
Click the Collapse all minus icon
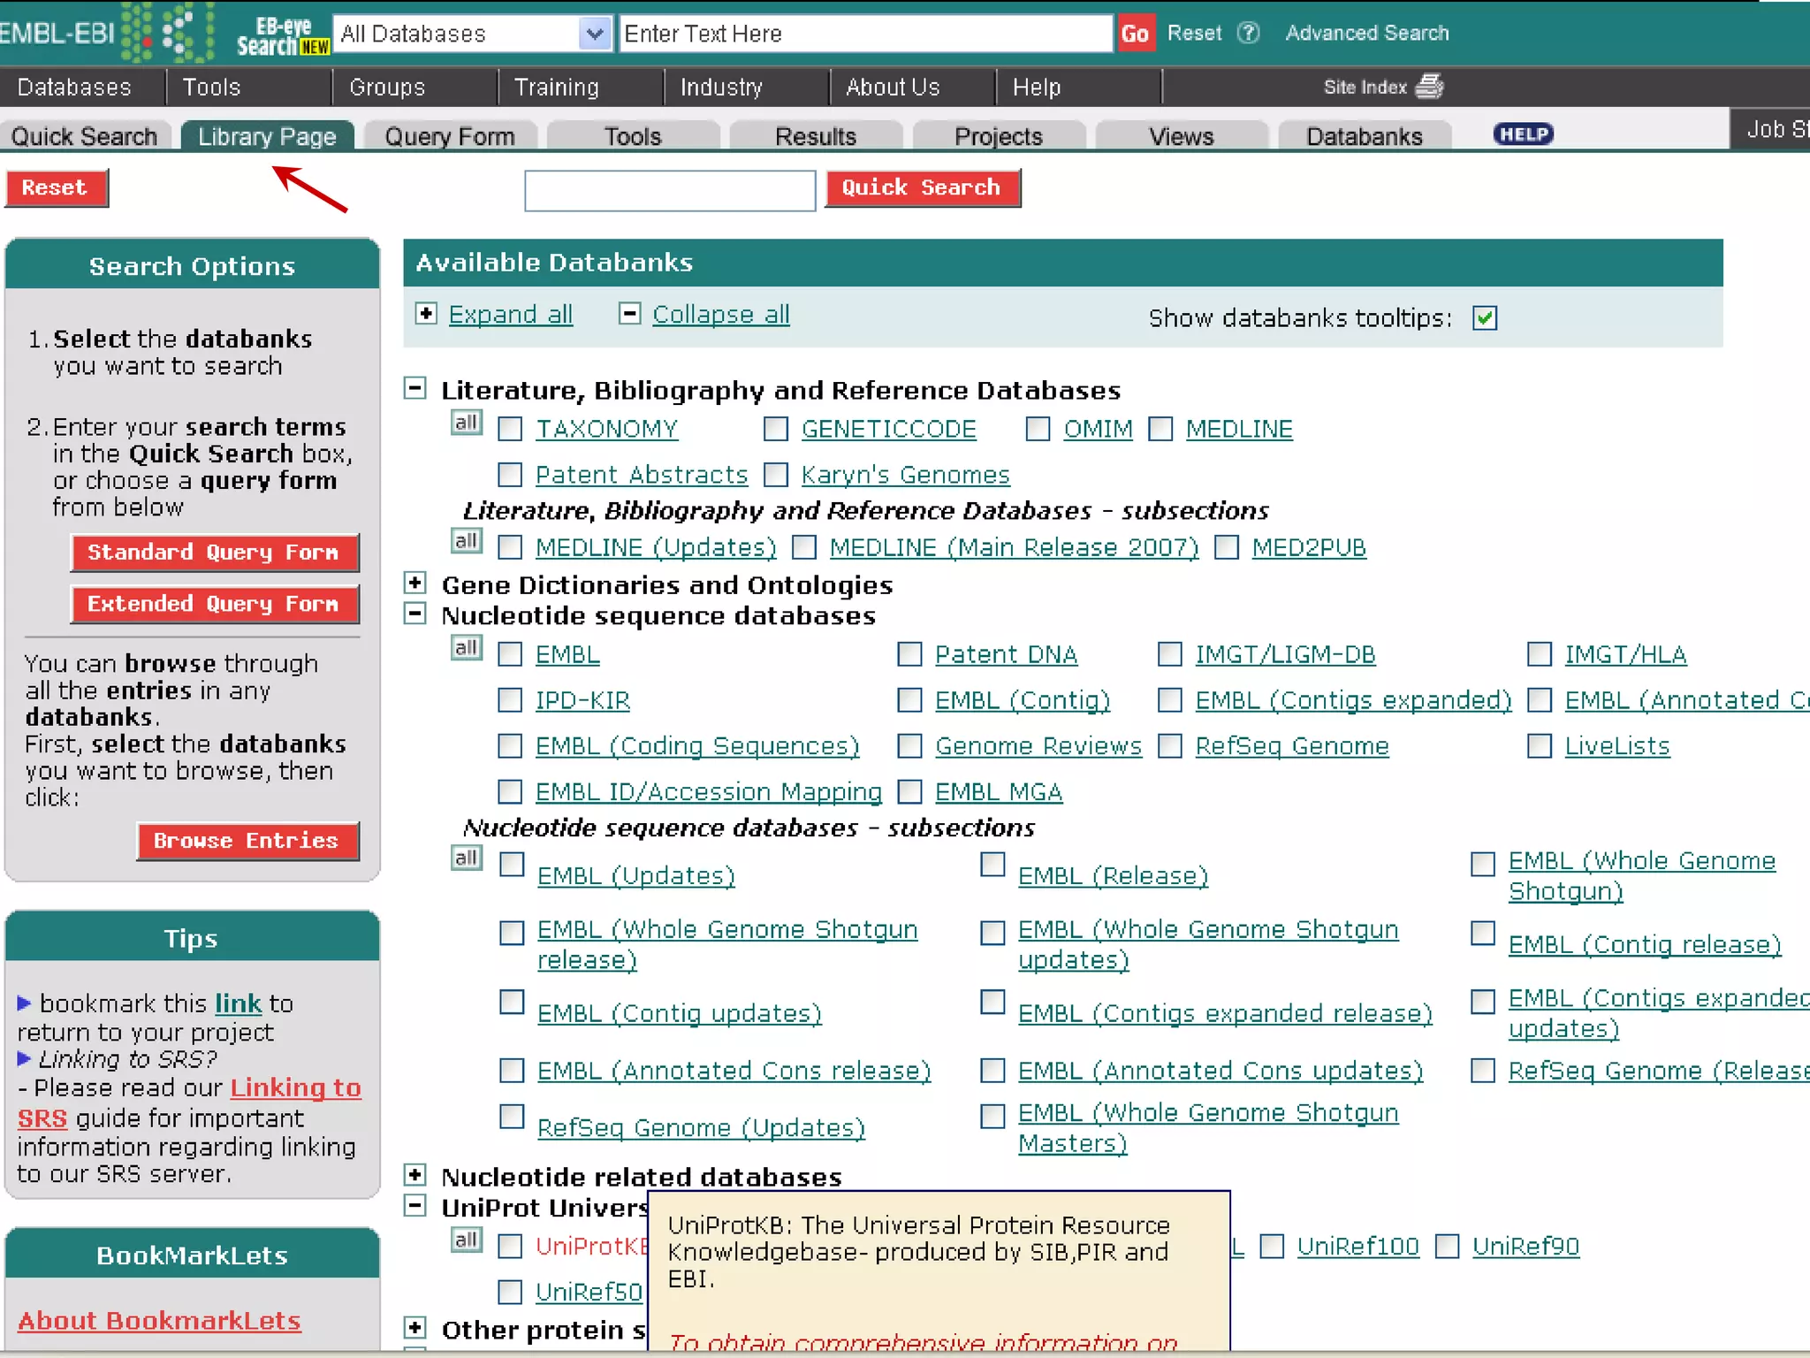pos(629,314)
